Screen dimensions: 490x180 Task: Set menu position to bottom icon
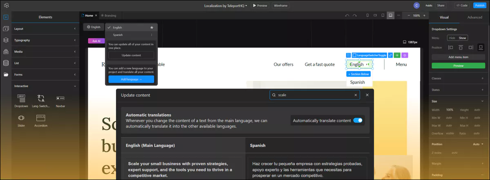481,47
